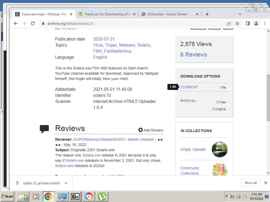Image resolution: width=270 pixels, height=202 pixels.
Task: Show hidden system tray icons
Action: click(x=226, y=196)
